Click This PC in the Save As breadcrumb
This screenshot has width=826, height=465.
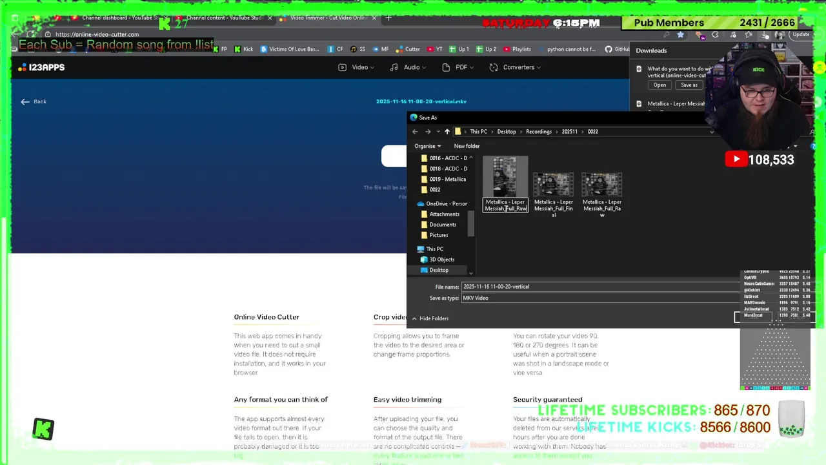click(x=478, y=132)
